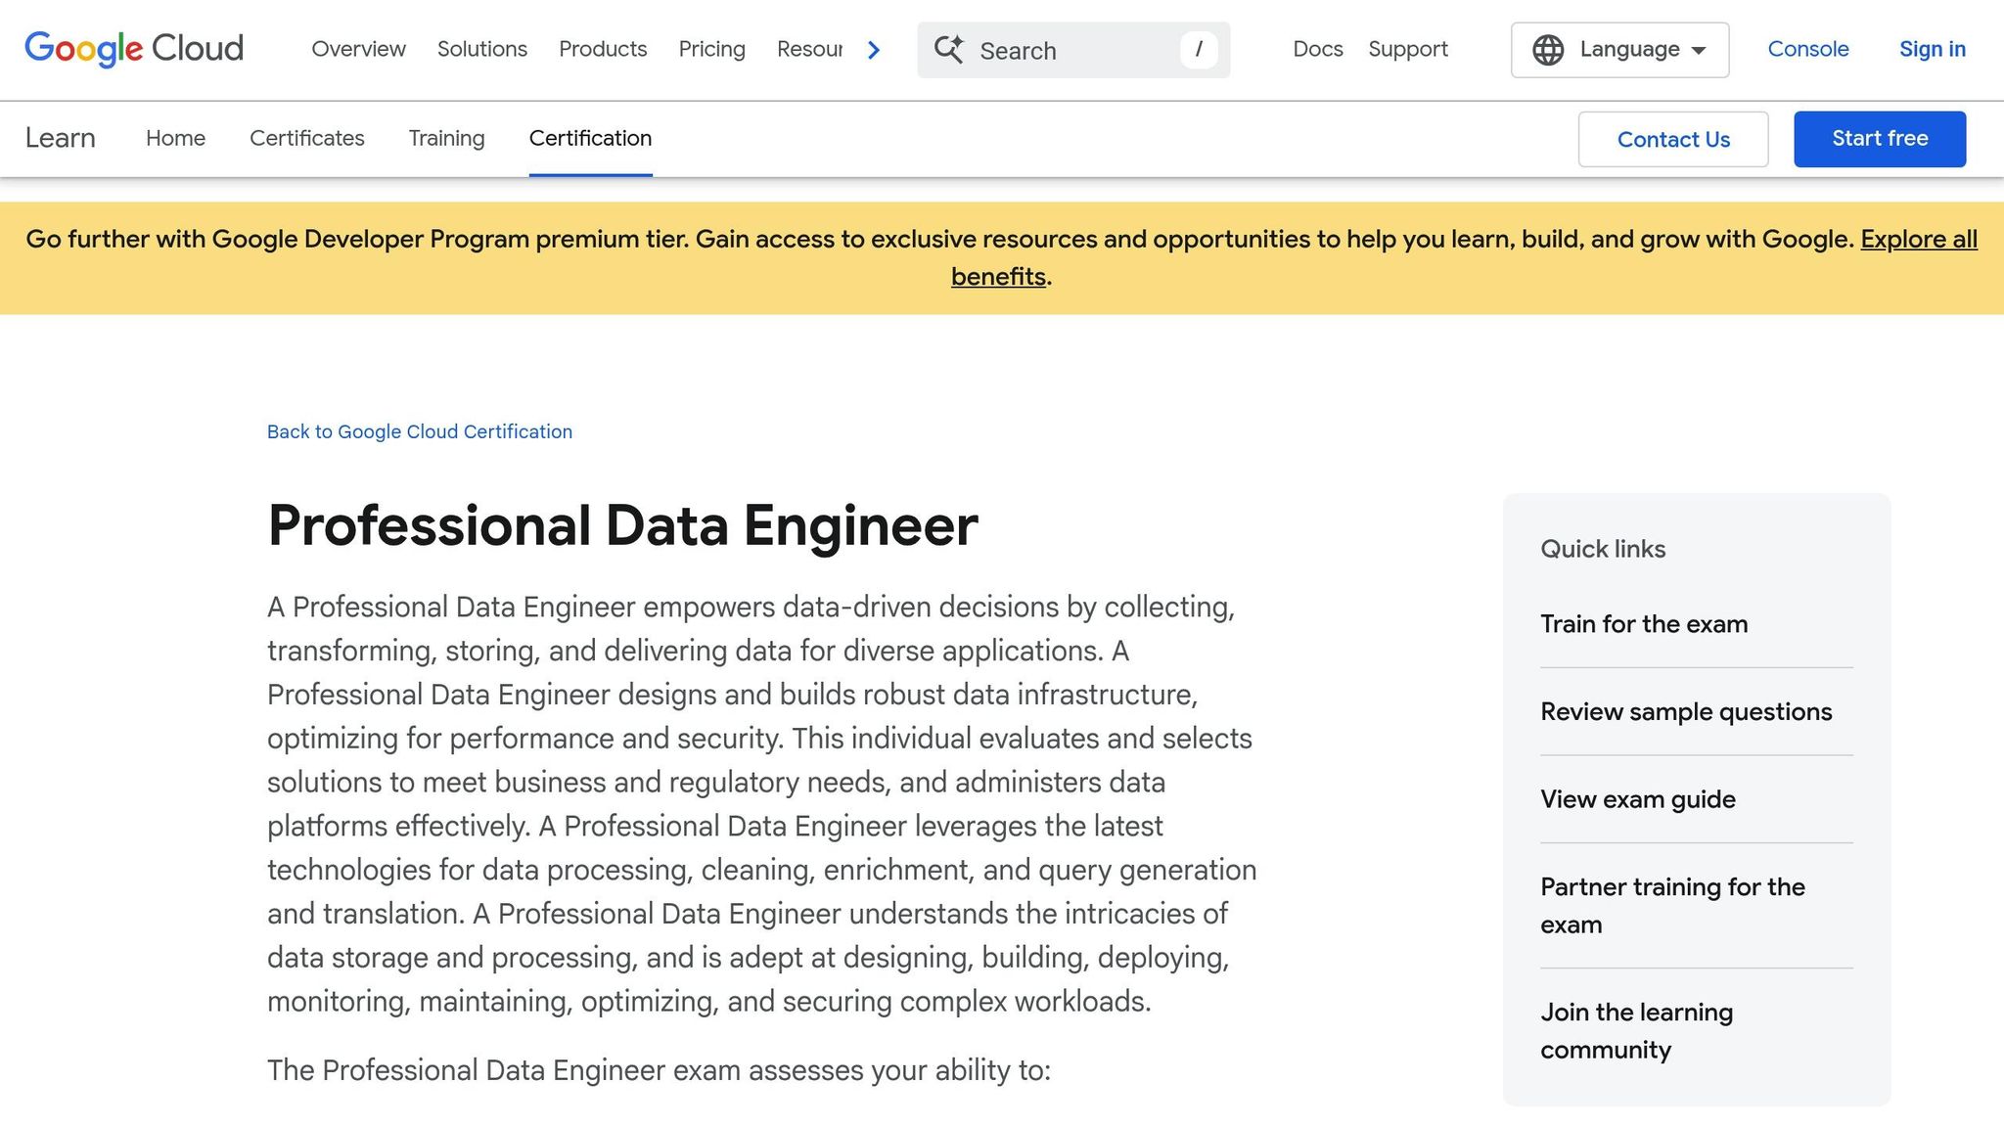Expand the Language selector menu
The image size is (2004, 1127).
[1619, 50]
